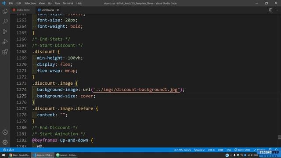281x158 pixels.
Task: Open the Search view in activity bar
Action: coord(5,22)
